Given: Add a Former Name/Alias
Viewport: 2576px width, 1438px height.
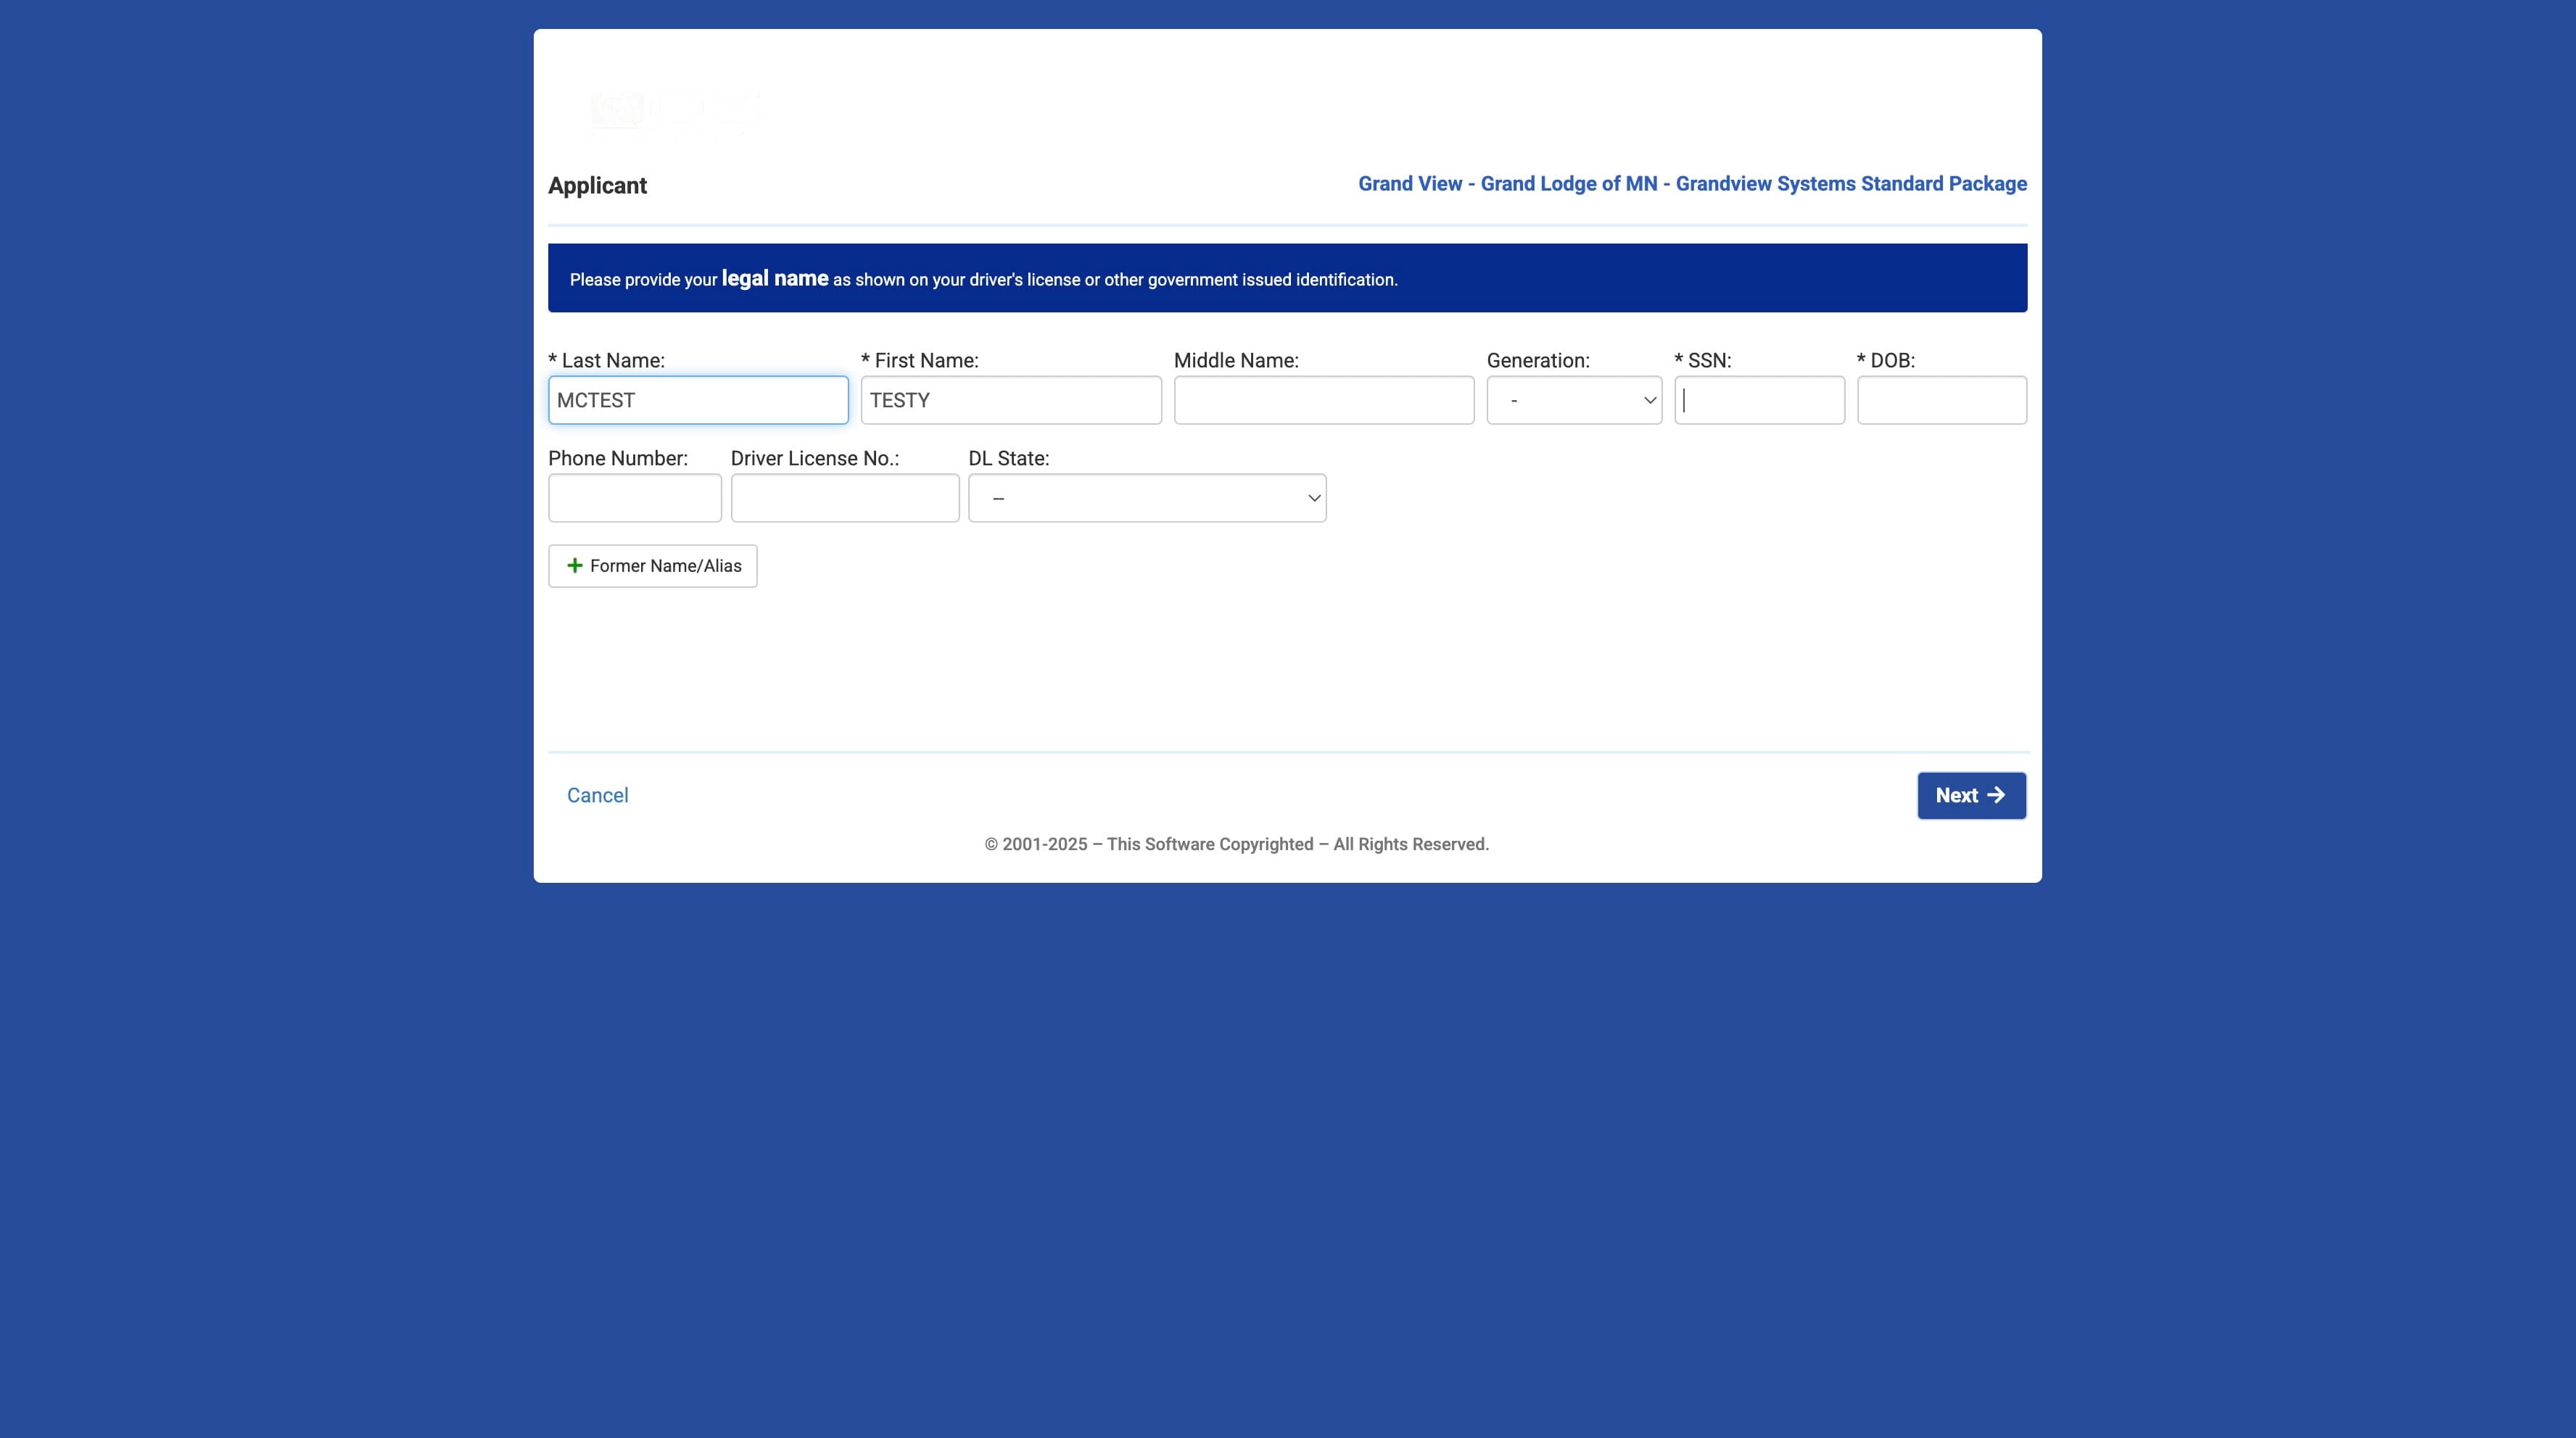Looking at the screenshot, I should click(653, 565).
